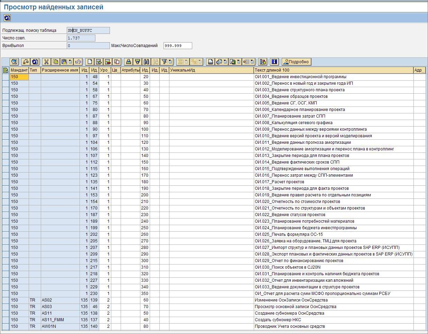This screenshot has width=428, height=334.
Task: Select row ОИ.001_Ведение инвестиционной программы via its selector
Action: click(x=6, y=77)
